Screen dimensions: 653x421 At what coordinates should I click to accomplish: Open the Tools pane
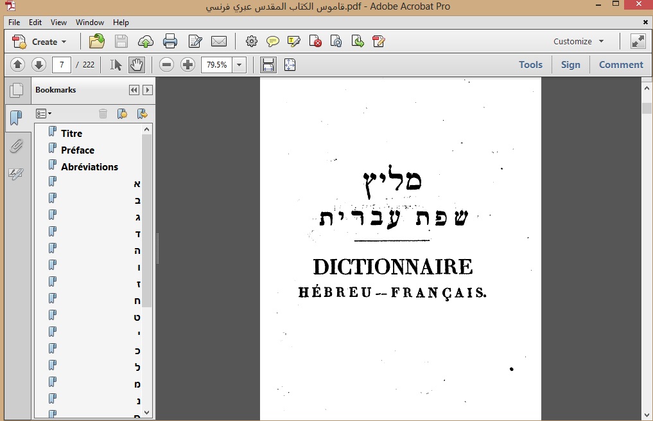(x=530, y=65)
